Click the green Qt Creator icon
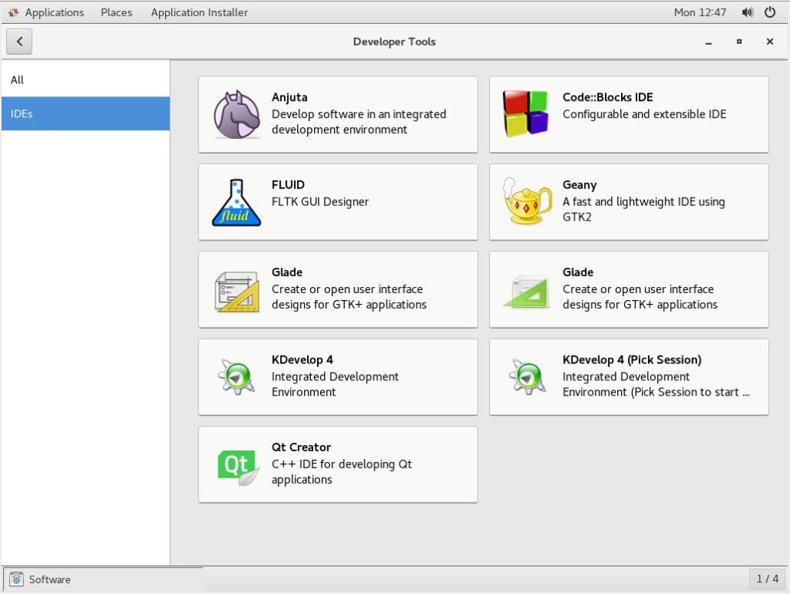The height and width of the screenshot is (594, 790). point(237,465)
